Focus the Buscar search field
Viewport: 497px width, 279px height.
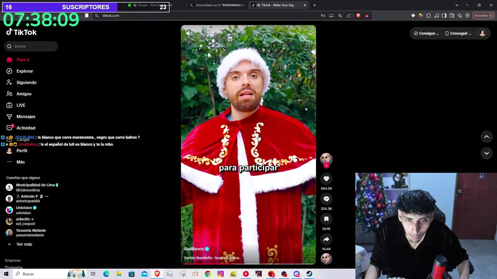31,46
